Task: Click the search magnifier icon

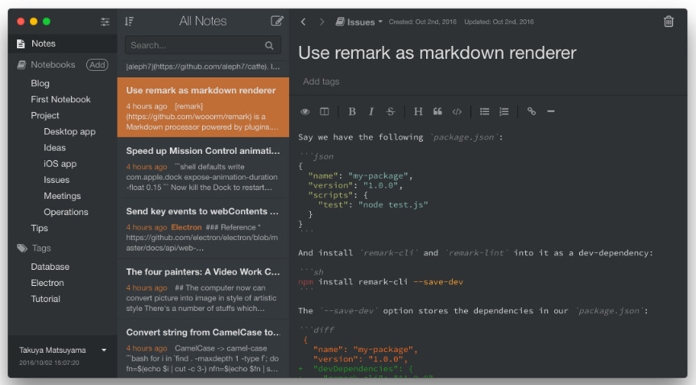Action: 269,45
